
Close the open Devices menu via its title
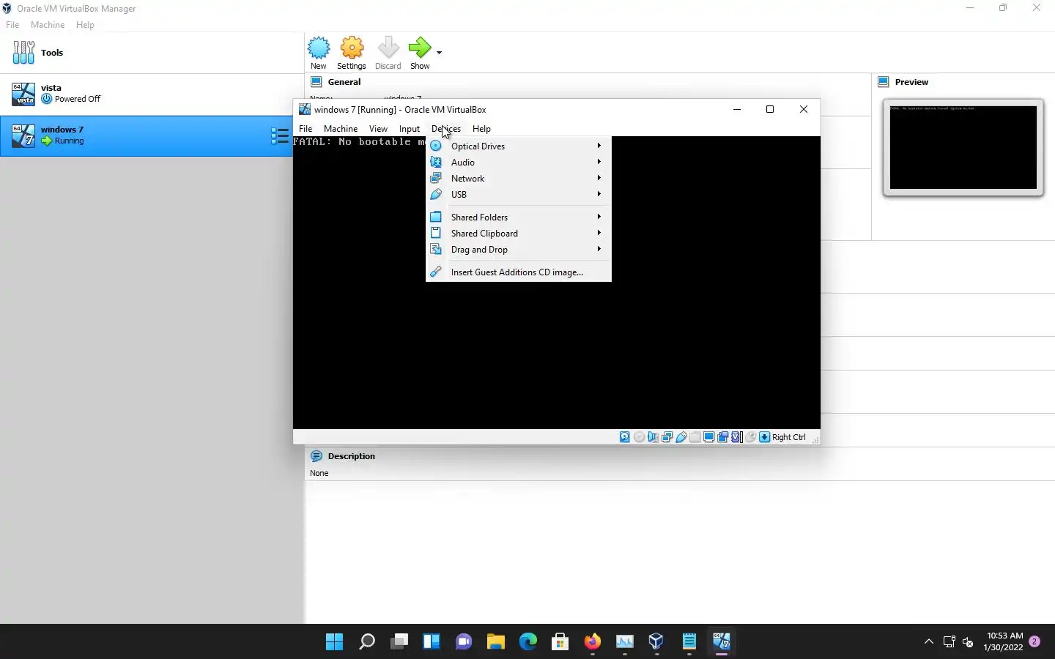coord(446,129)
